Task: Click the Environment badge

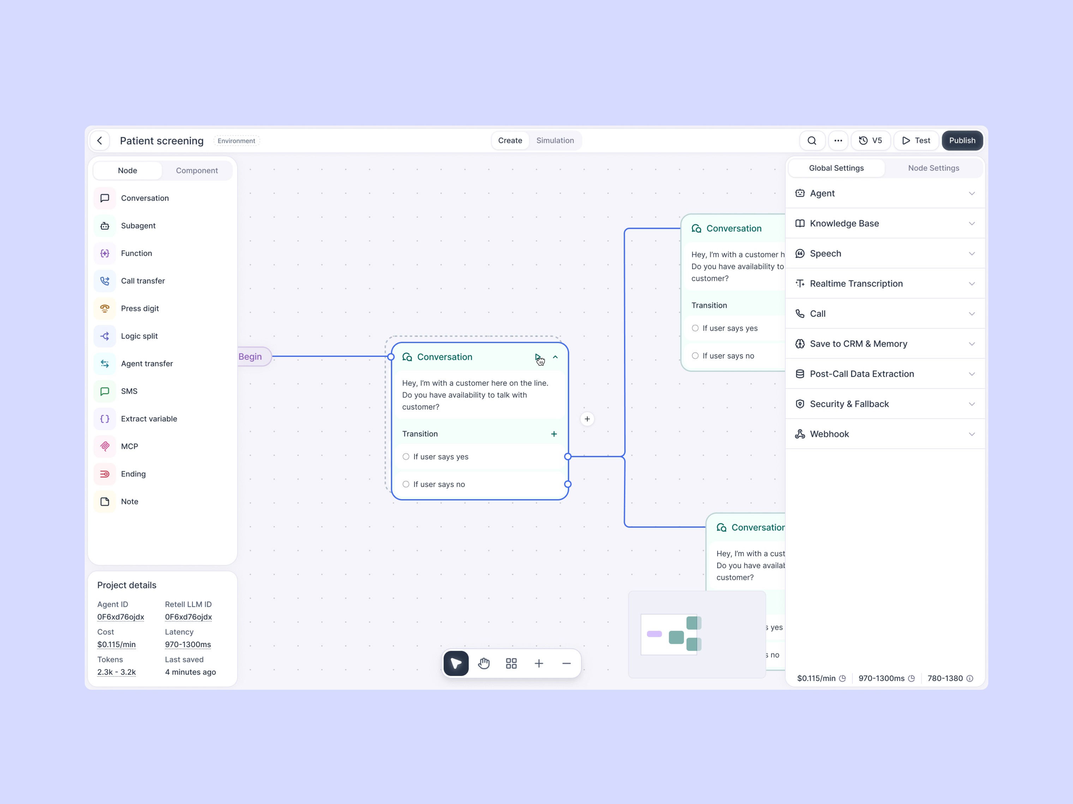Action: coord(236,141)
